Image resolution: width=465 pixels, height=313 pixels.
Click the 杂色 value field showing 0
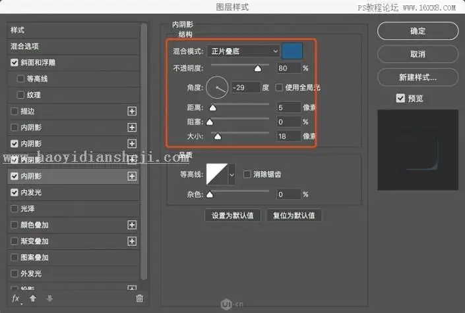pyautogui.click(x=288, y=195)
